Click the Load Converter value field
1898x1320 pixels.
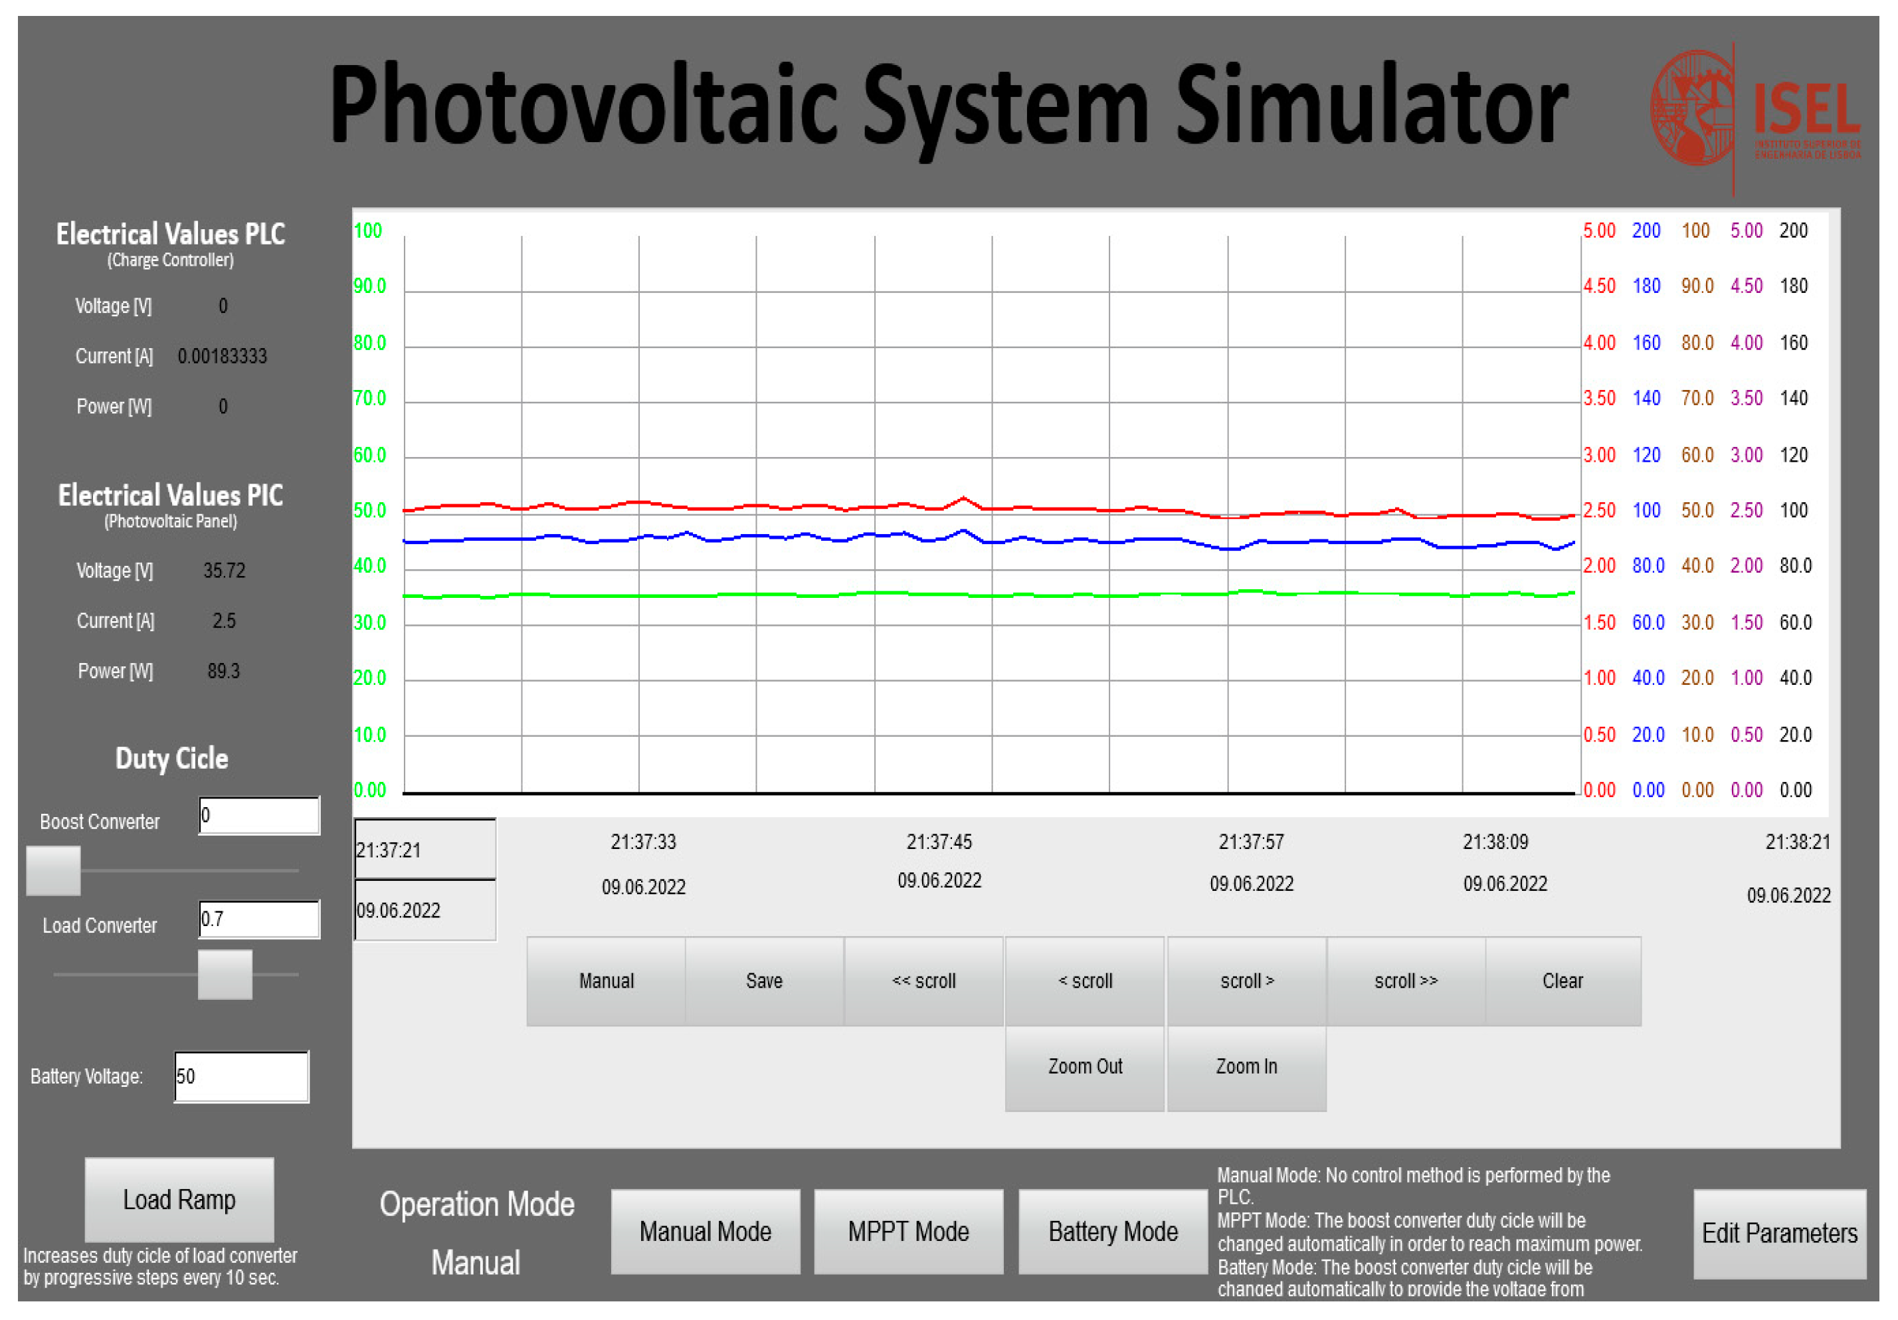pyautogui.click(x=258, y=919)
